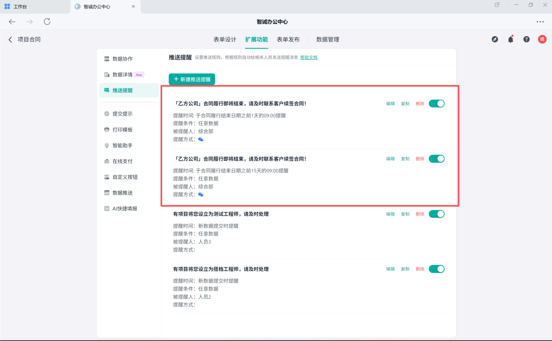552x341 pixels.
Task: Toggle the 搭档工程师 reminder switch
Action: point(437,269)
